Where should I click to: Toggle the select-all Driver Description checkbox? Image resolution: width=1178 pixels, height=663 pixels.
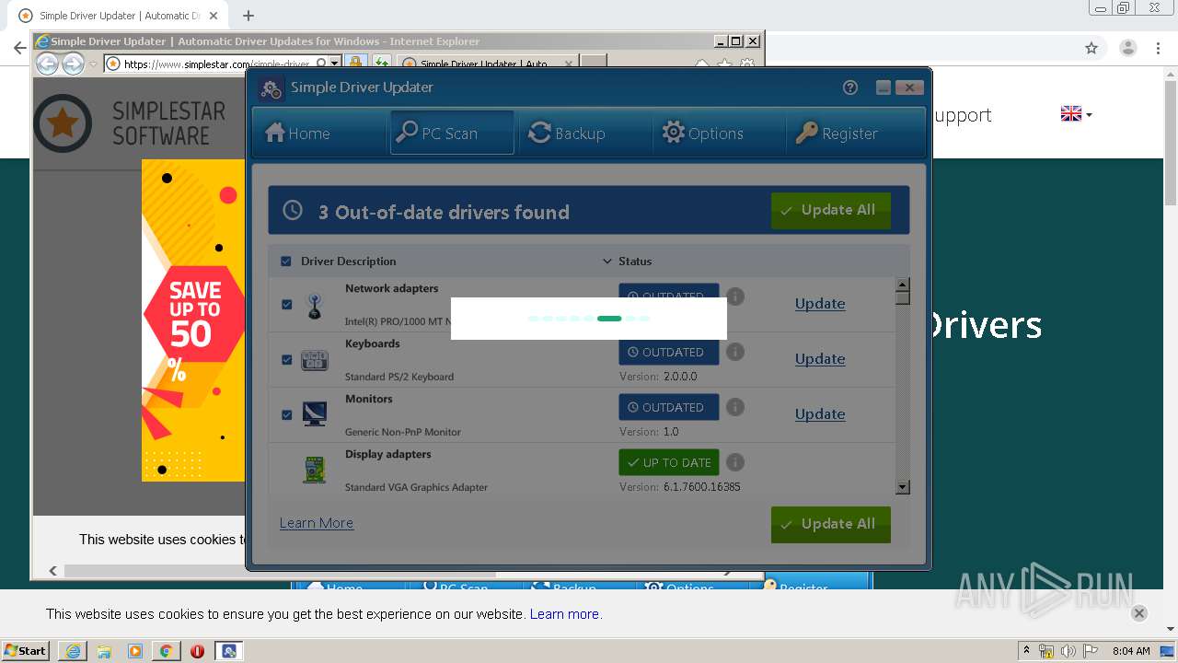pos(286,262)
